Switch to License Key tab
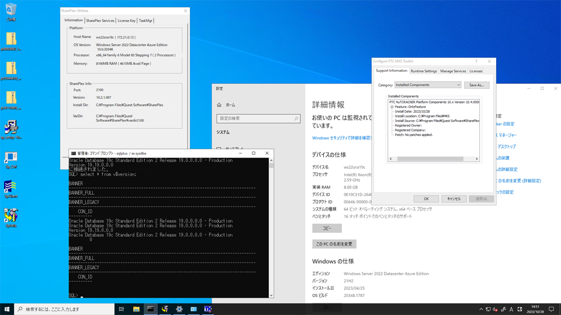Image resolution: width=561 pixels, height=315 pixels. tap(127, 21)
